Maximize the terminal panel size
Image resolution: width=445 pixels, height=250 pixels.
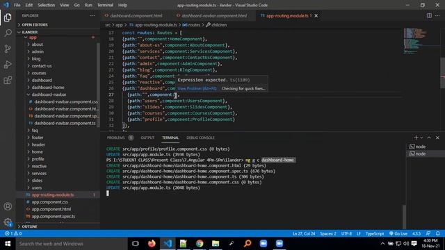(x=429, y=137)
